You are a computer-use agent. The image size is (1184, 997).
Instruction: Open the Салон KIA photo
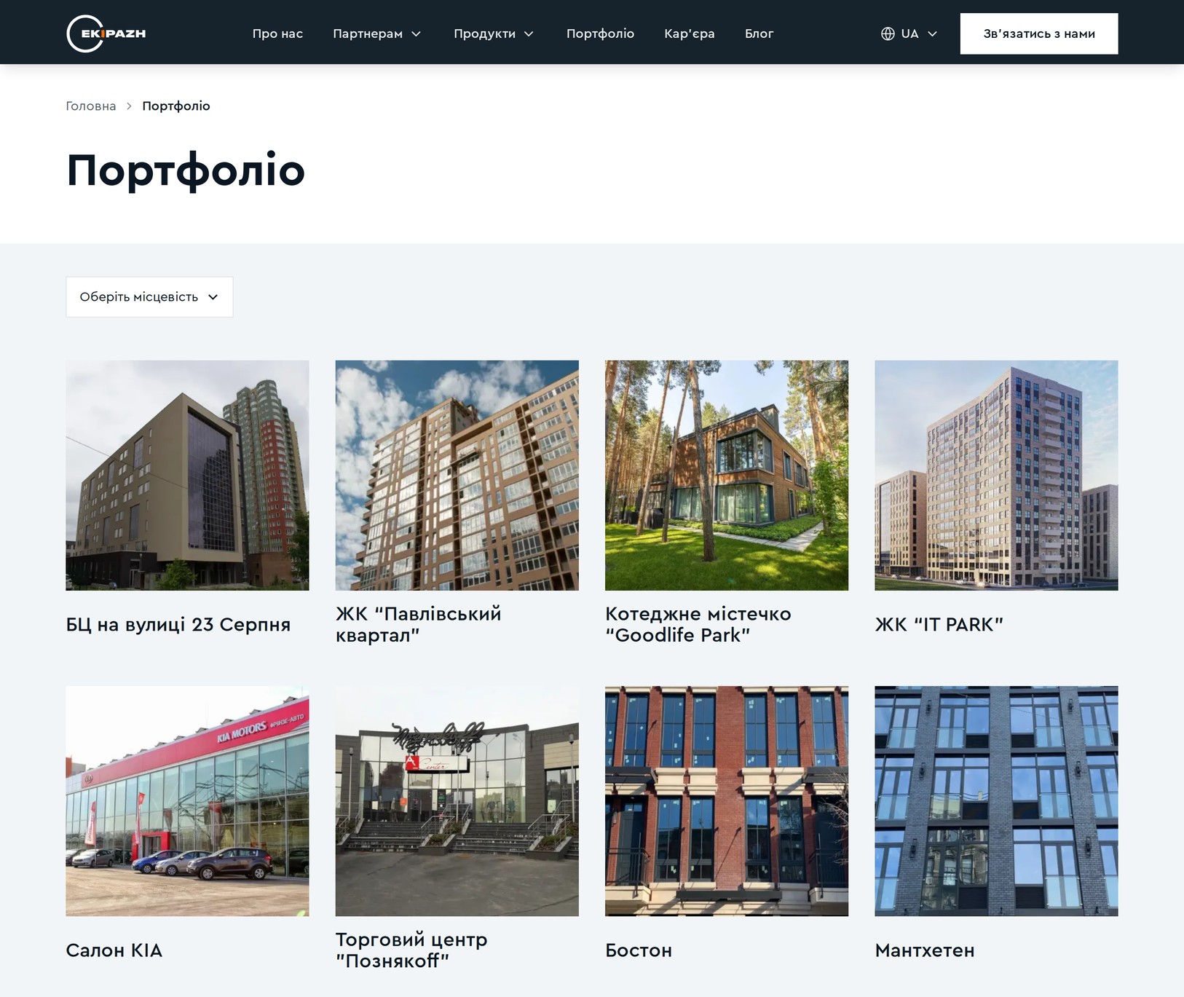click(x=187, y=801)
